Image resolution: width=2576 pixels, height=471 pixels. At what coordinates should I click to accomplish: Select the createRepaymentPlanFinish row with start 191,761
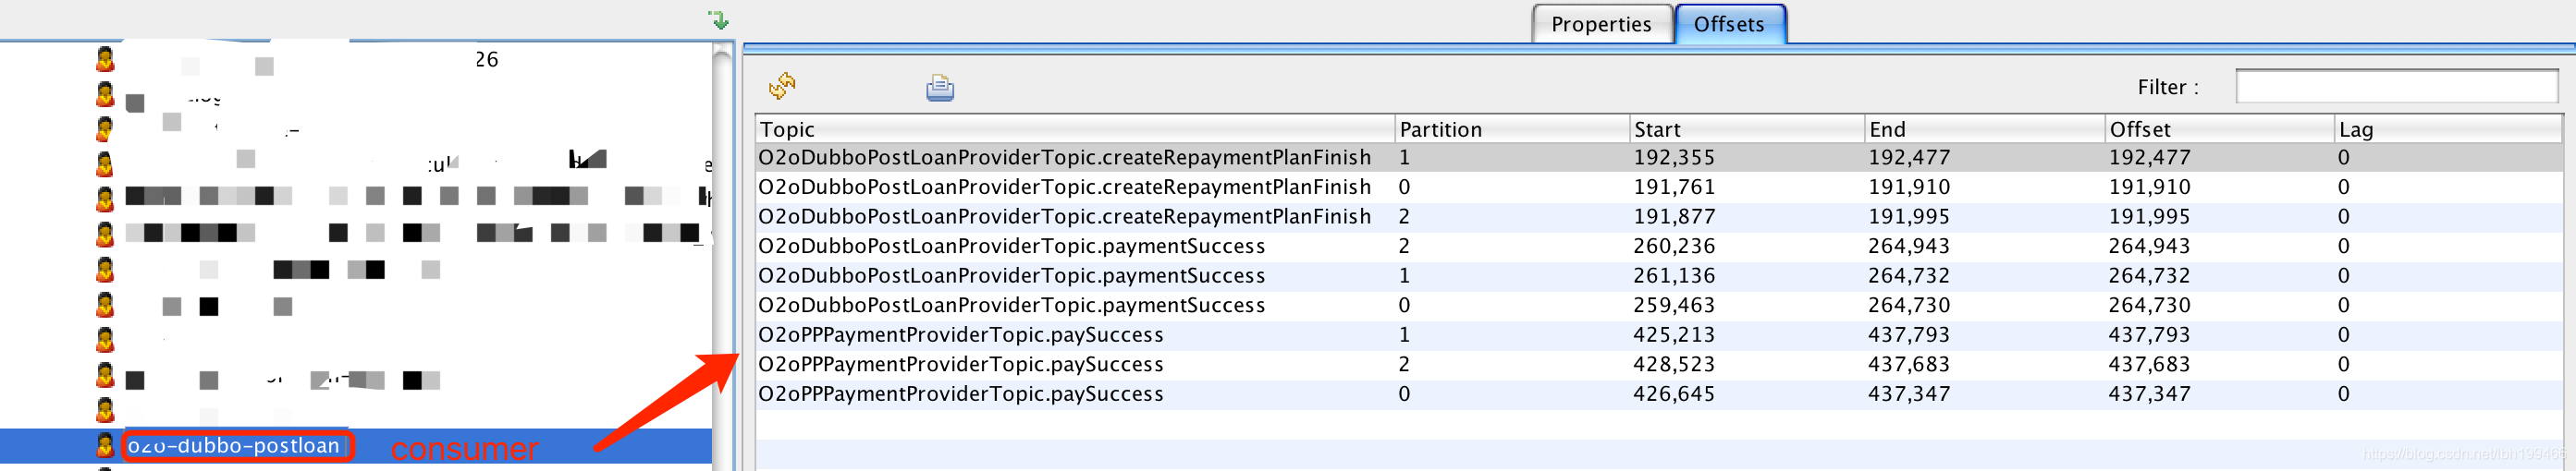(x=1659, y=187)
